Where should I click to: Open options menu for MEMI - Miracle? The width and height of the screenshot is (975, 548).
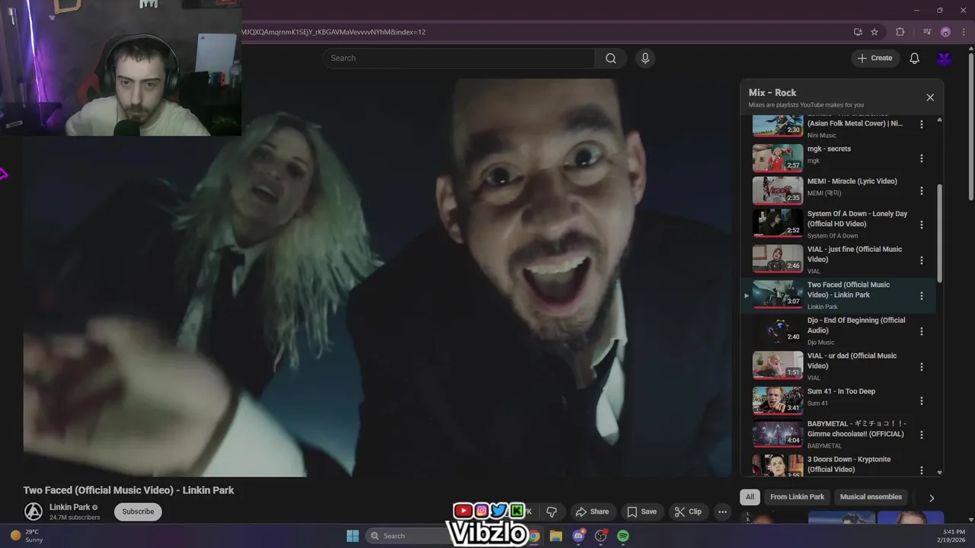click(x=921, y=191)
